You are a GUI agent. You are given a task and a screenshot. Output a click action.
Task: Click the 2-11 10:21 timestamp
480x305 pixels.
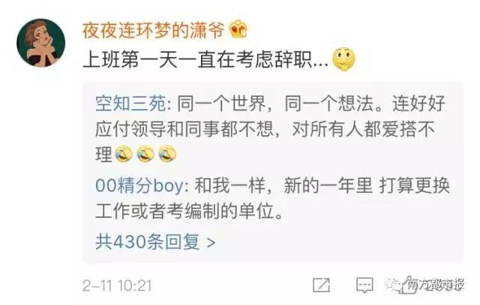[117, 285]
